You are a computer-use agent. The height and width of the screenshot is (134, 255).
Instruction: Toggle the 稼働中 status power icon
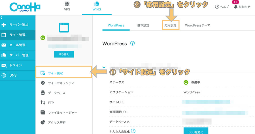point(186,83)
